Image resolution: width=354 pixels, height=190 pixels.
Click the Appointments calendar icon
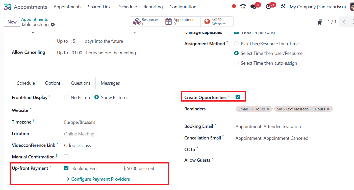(168, 22)
